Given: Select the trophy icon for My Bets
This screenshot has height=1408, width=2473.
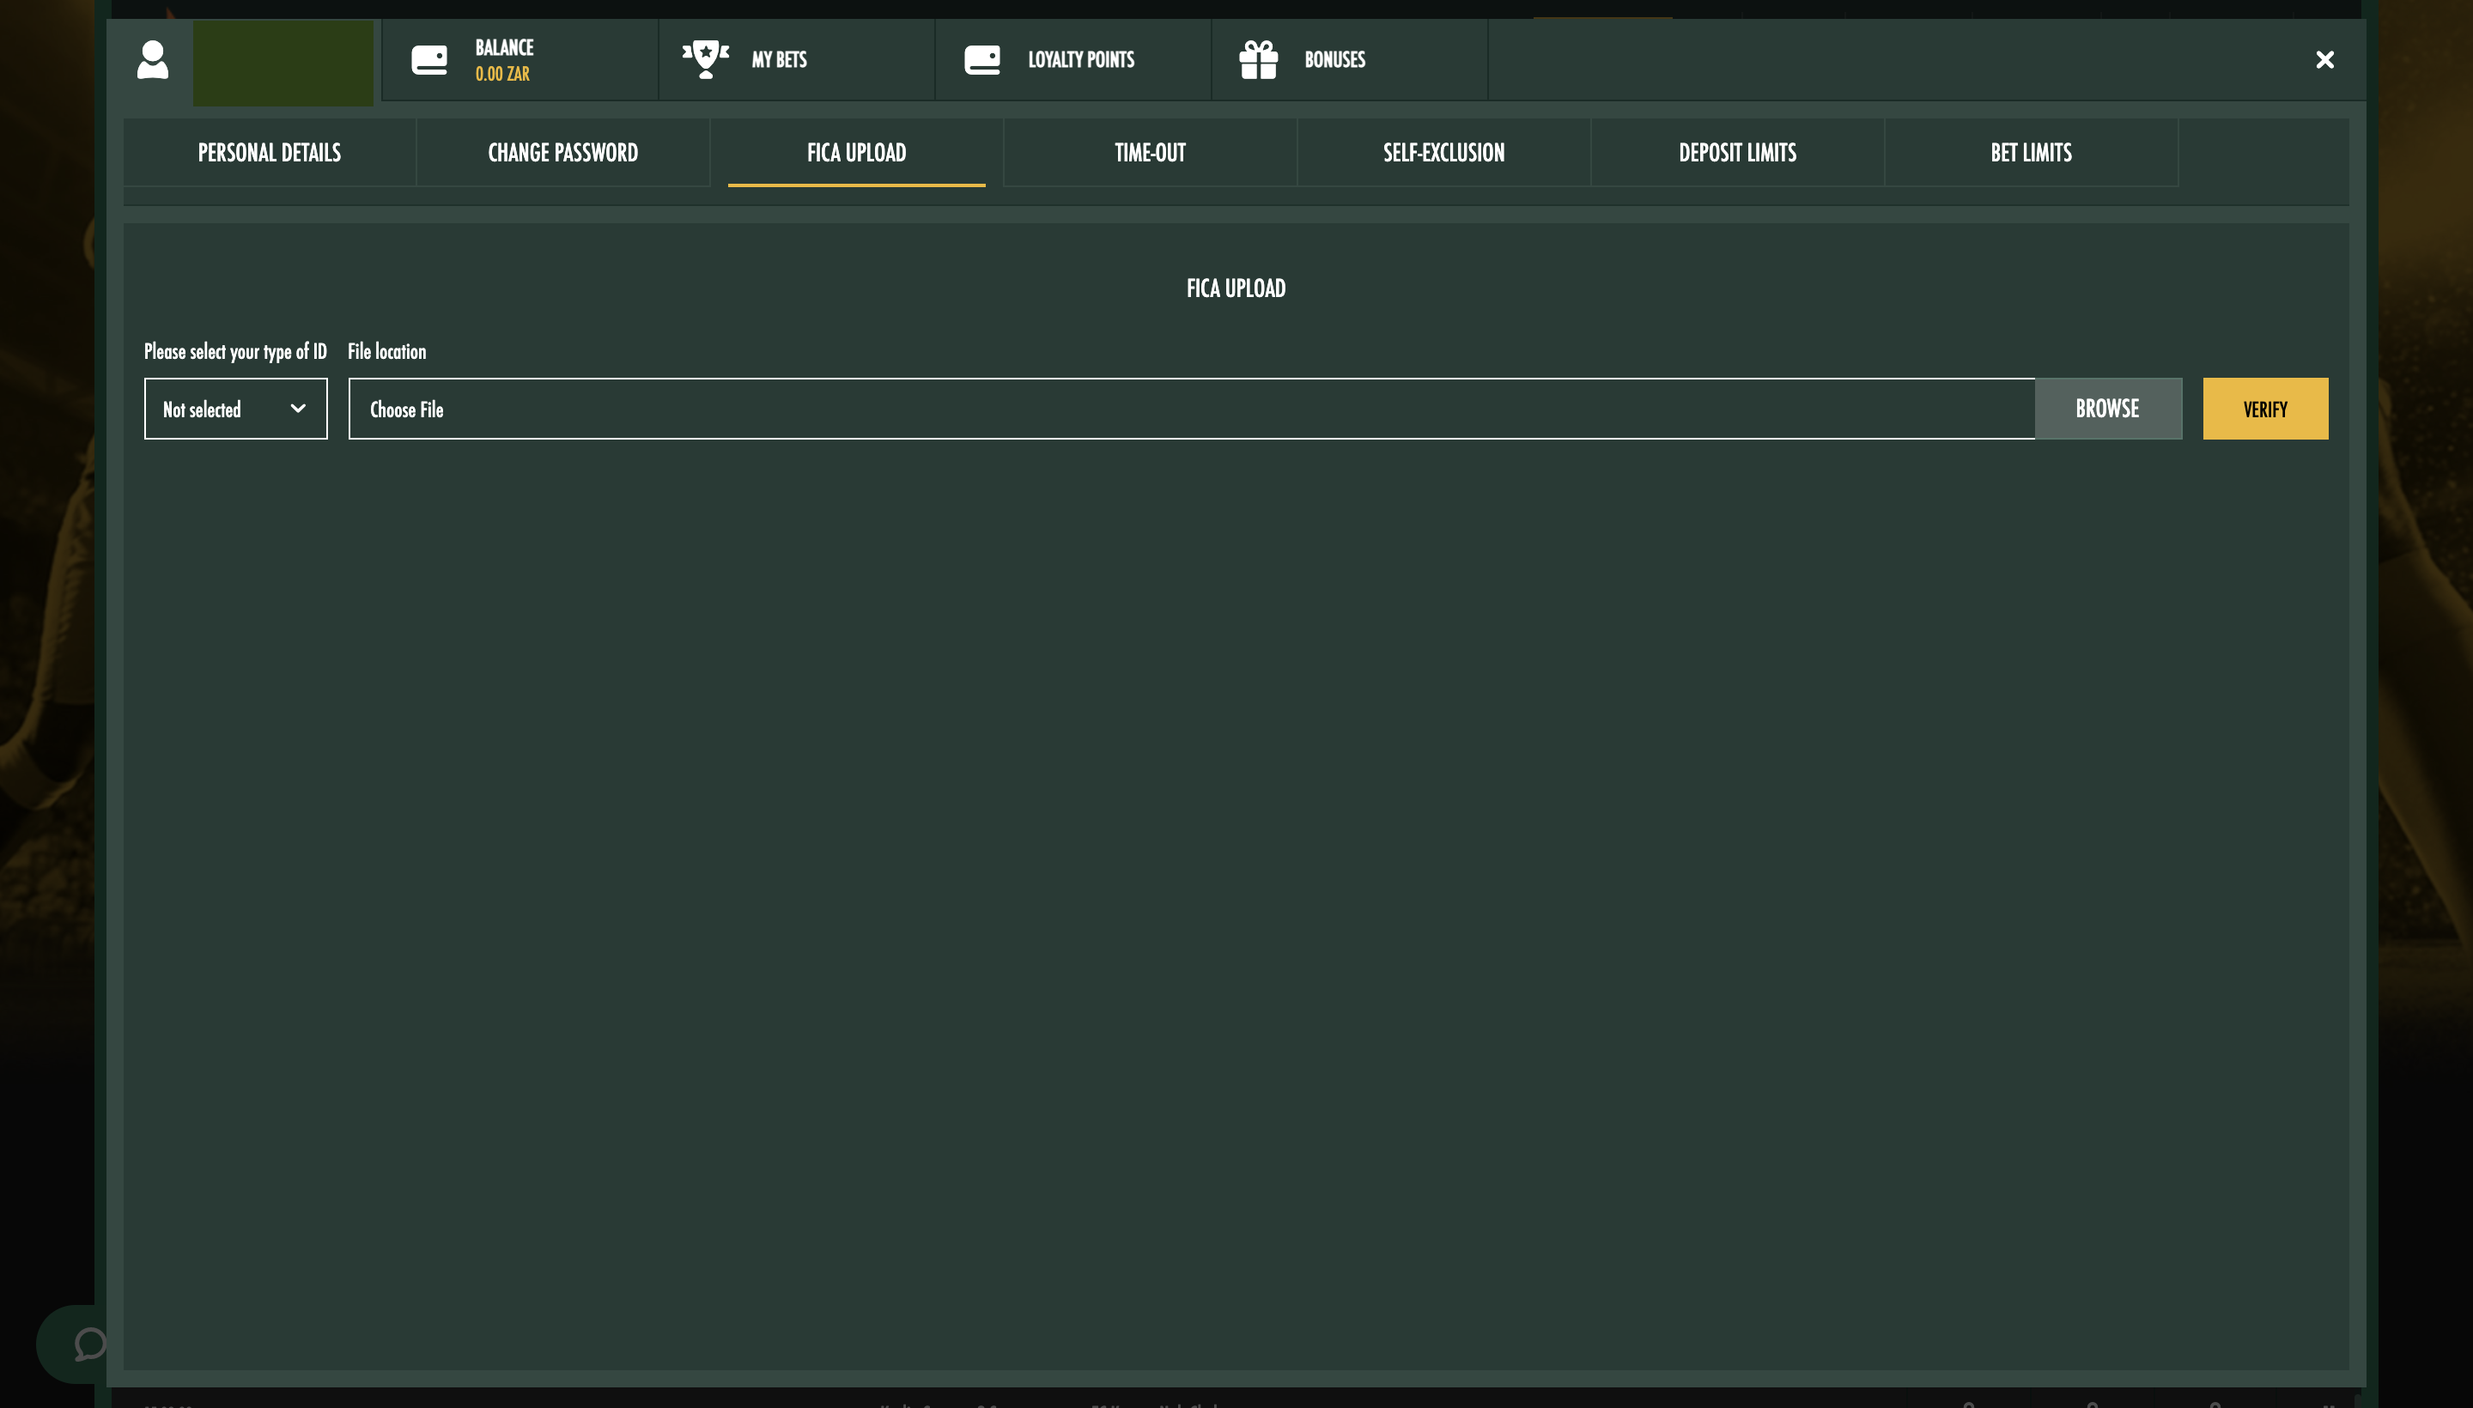Looking at the screenshot, I should 706,58.
